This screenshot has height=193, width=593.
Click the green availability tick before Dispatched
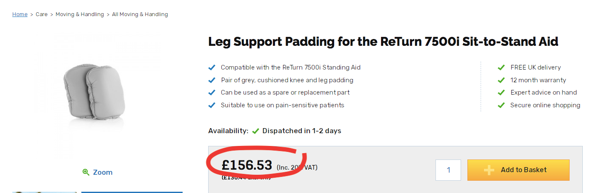pos(255,131)
